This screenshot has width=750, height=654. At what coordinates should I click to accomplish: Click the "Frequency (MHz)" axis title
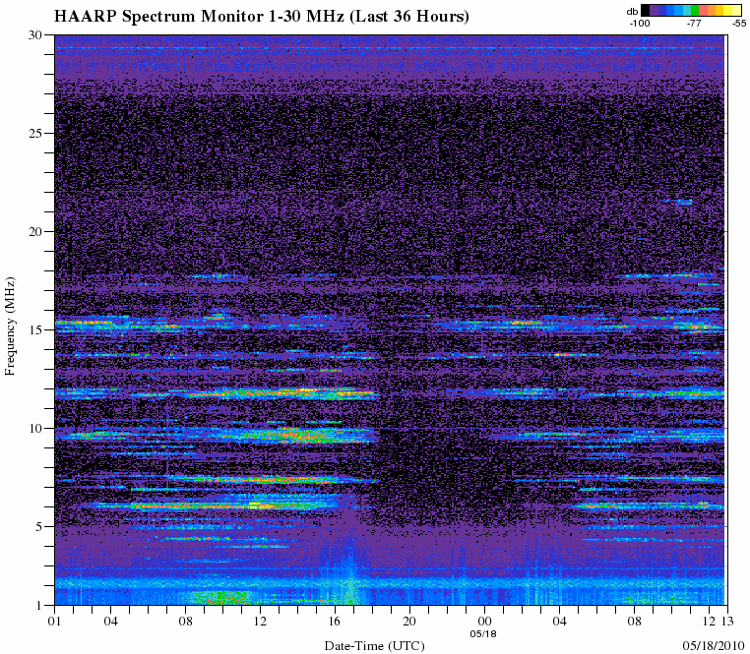[10, 327]
